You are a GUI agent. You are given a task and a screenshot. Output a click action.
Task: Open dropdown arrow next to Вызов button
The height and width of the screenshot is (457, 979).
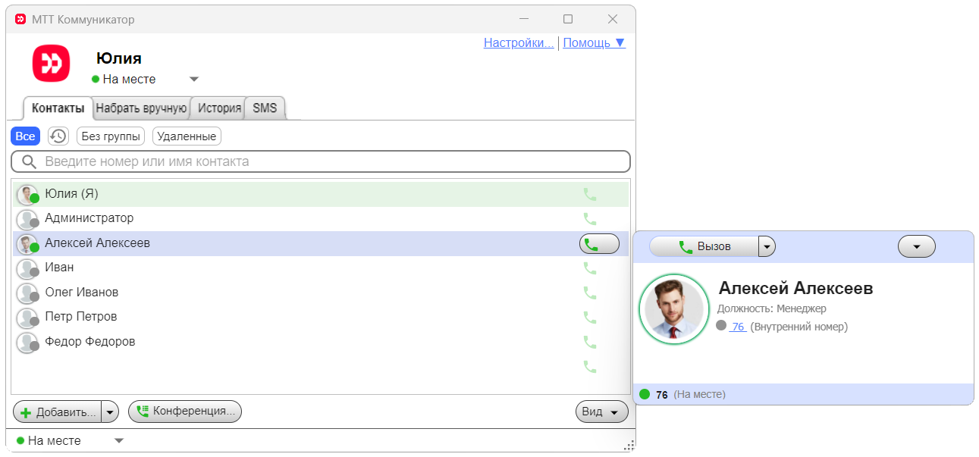(x=767, y=247)
